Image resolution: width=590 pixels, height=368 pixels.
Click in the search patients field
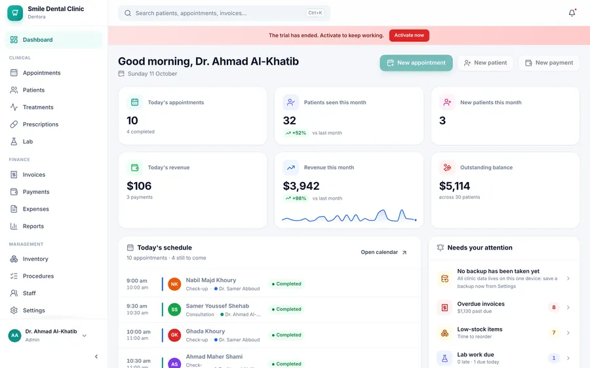tap(224, 13)
